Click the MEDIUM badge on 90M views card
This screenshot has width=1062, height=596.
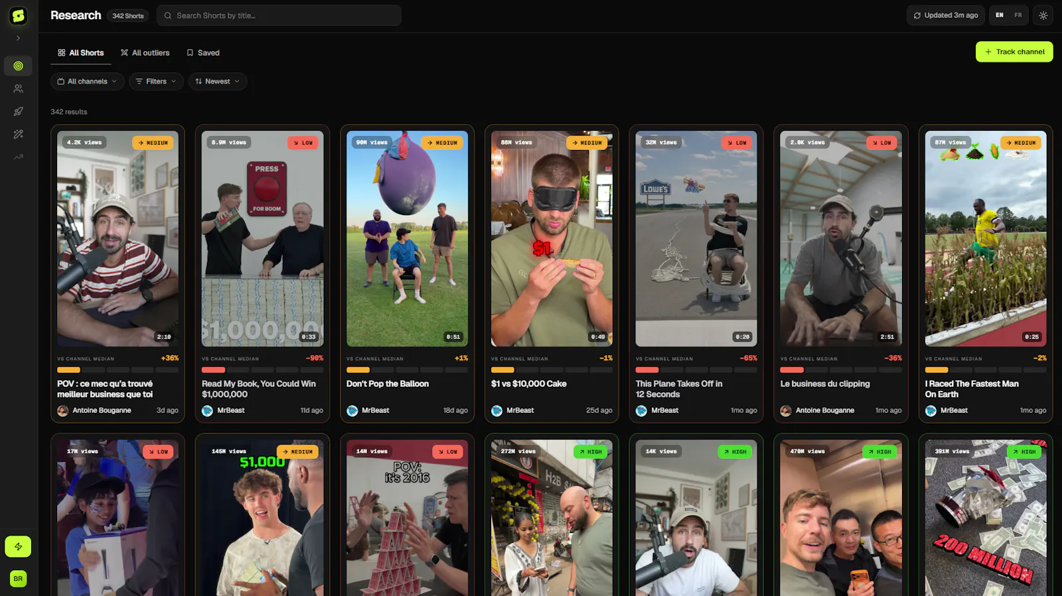tap(442, 143)
